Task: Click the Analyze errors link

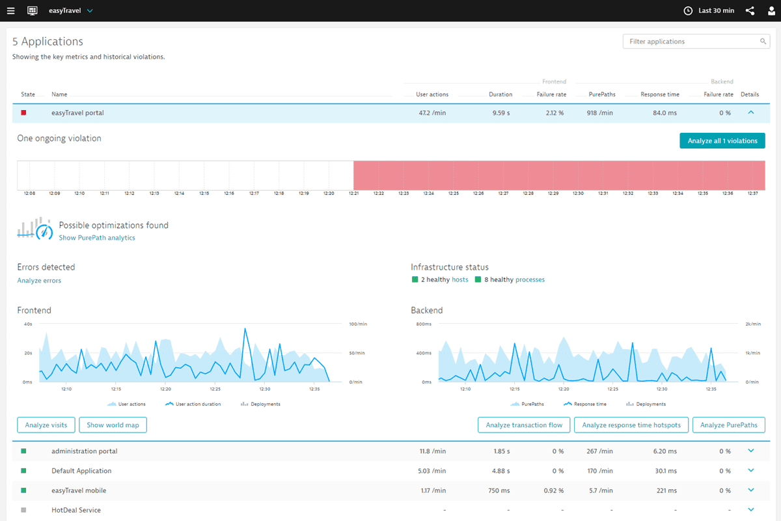Action: coord(39,281)
